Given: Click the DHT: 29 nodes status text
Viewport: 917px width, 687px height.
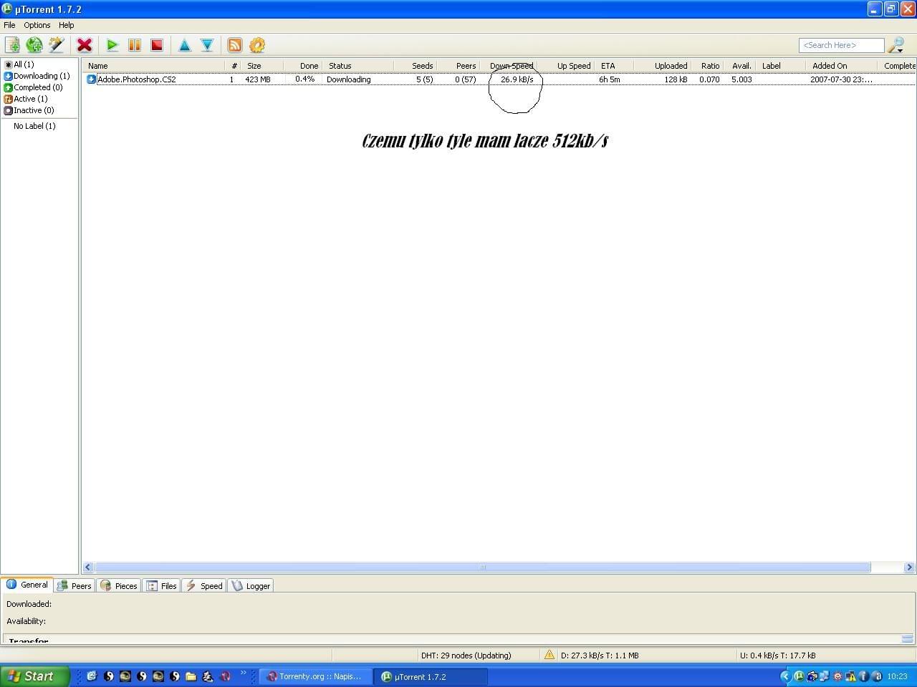Looking at the screenshot, I should [466, 656].
